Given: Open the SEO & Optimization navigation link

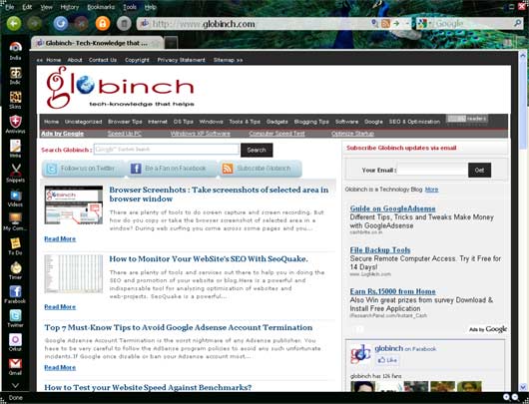Looking at the screenshot, I should [x=414, y=122].
